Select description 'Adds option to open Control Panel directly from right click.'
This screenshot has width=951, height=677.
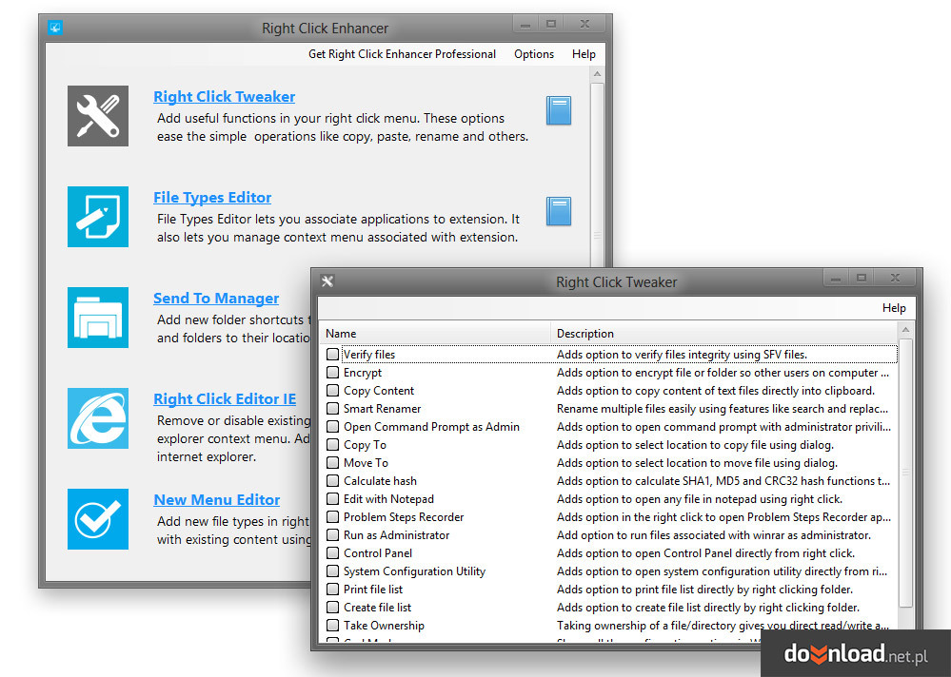pos(706,553)
